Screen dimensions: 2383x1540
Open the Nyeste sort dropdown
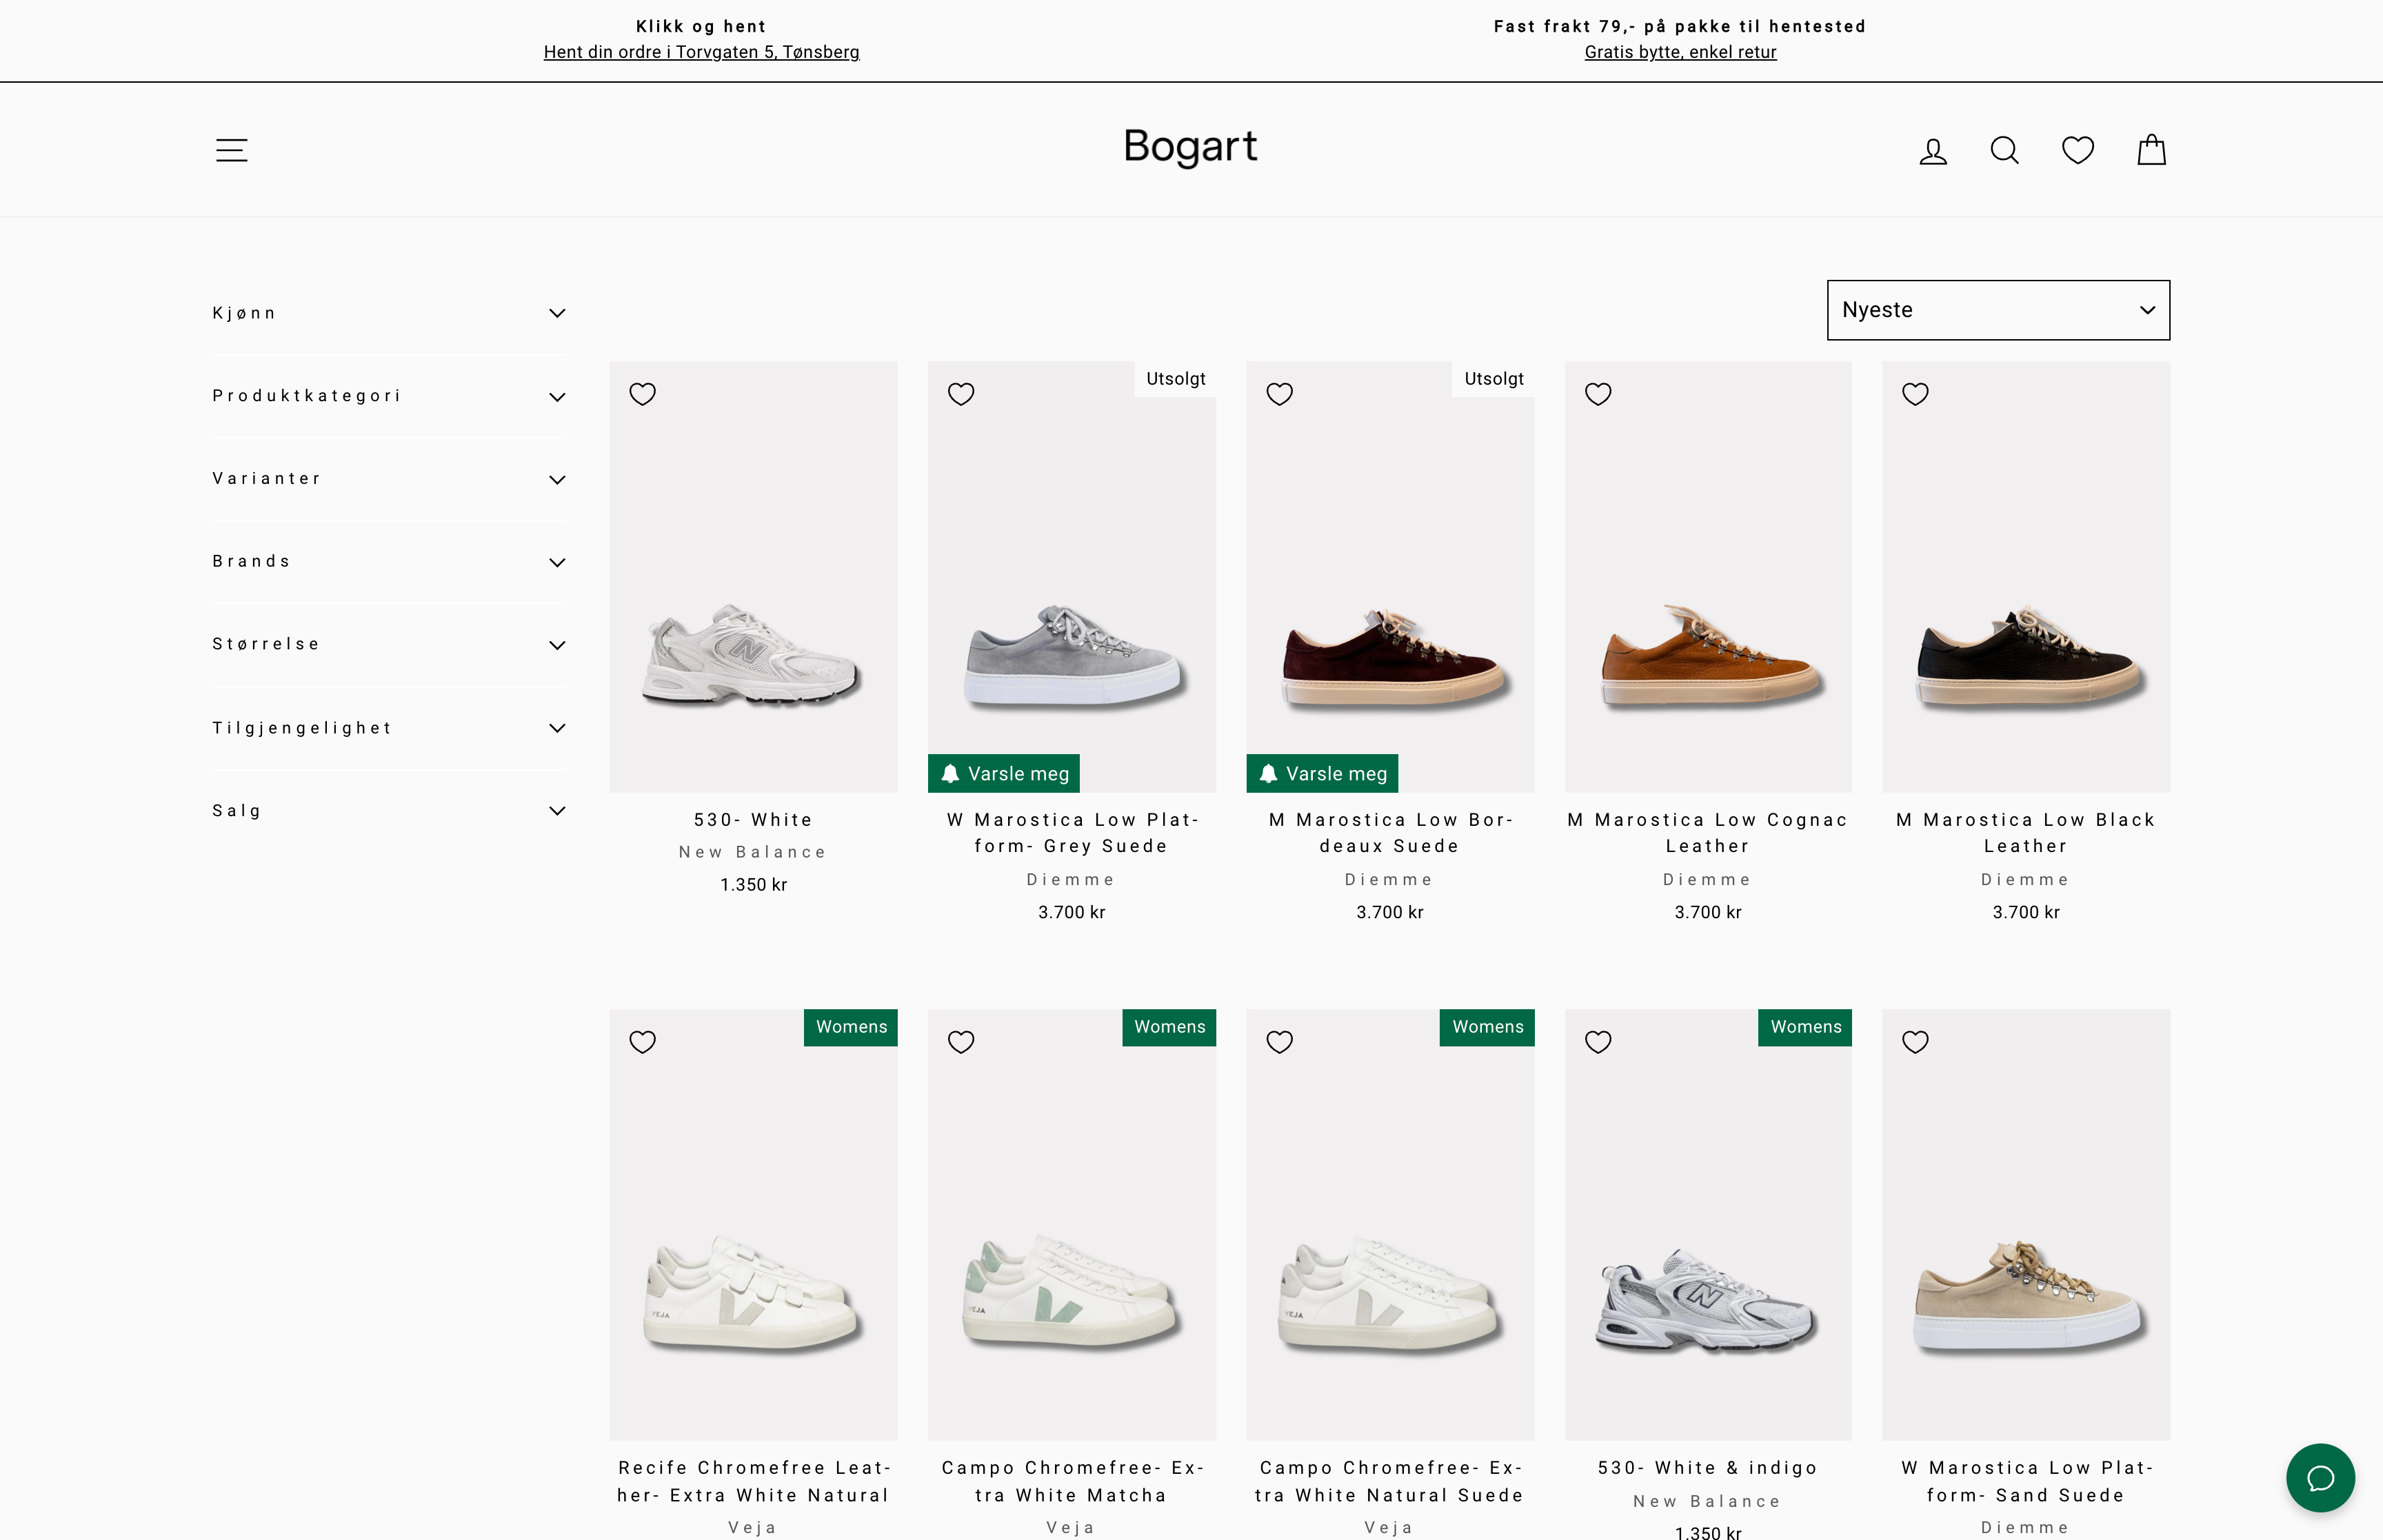tap(1997, 310)
